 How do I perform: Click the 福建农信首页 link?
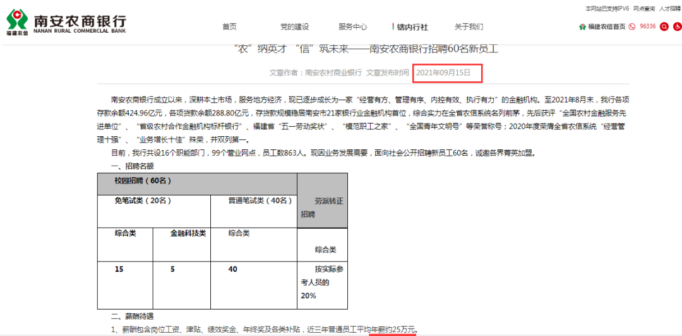click(607, 27)
